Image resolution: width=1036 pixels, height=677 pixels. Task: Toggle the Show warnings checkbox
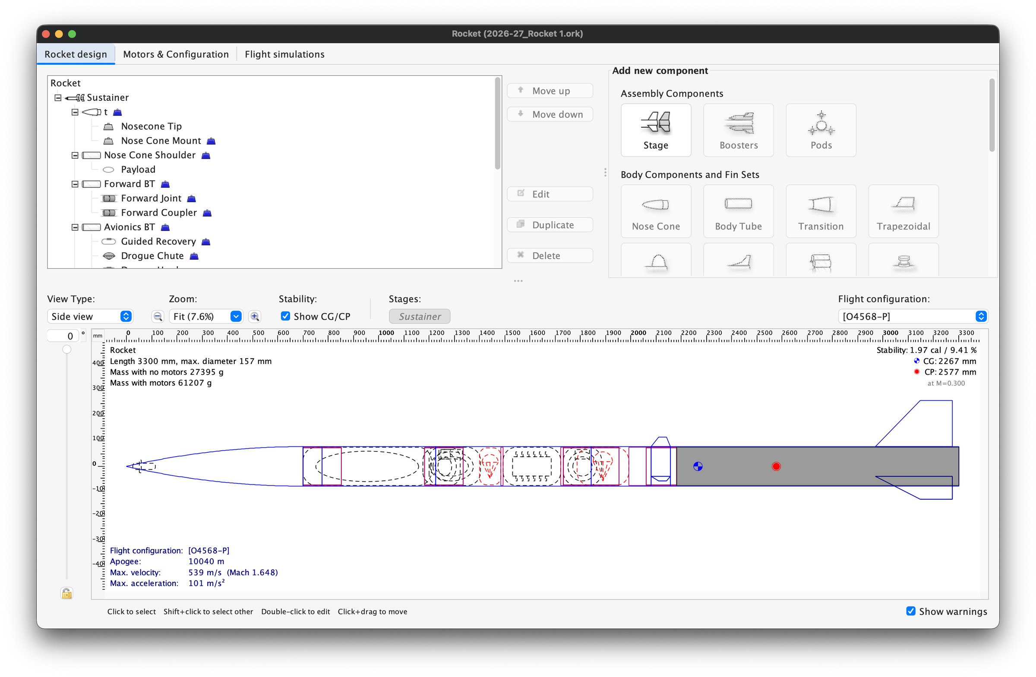(x=911, y=611)
